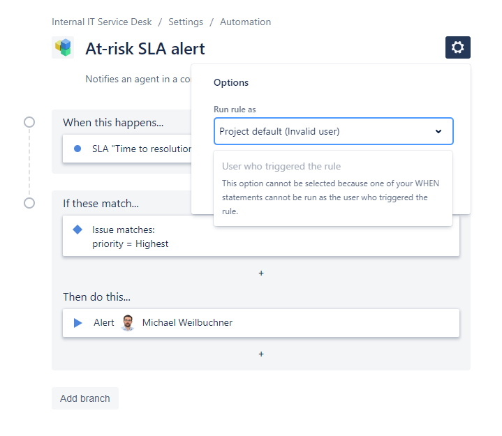Click the Add branch button
Viewport: 502px width, 436px height.
85,398
